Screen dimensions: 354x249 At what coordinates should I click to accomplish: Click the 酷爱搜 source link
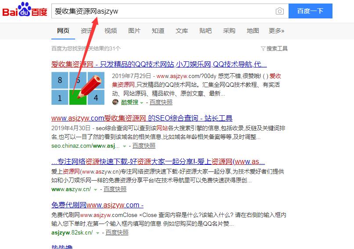click(x=130, y=102)
